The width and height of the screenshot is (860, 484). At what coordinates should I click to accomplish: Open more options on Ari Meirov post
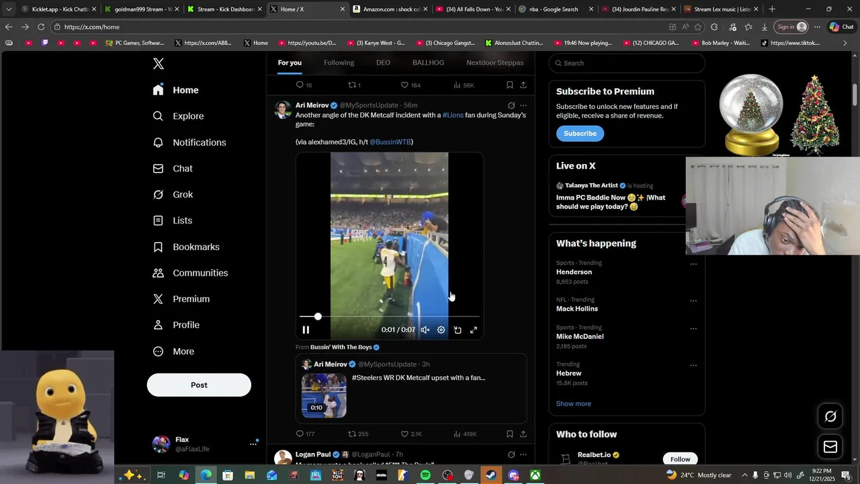(x=523, y=106)
